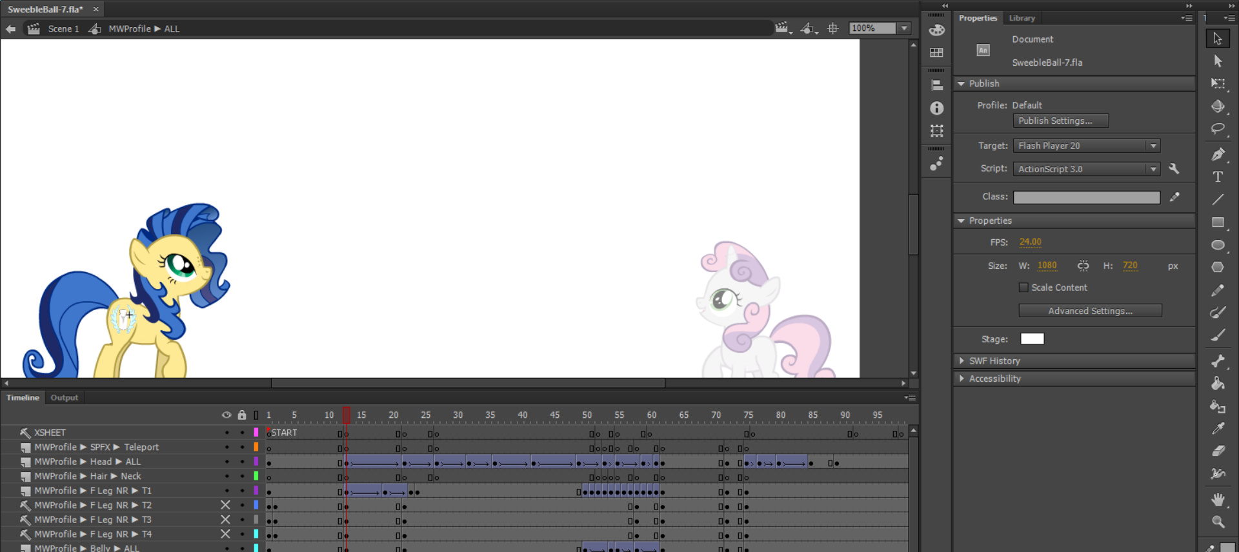The height and width of the screenshot is (552, 1239).
Task: Open the collapsed Swatches panel icon
Action: (936, 52)
